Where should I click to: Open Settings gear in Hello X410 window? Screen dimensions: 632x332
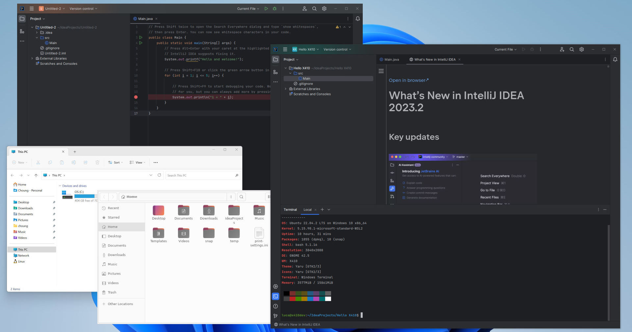(x=582, y=49)
